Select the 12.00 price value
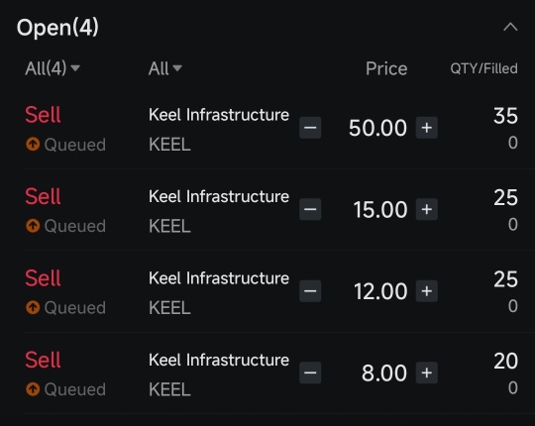 point(380,291)
